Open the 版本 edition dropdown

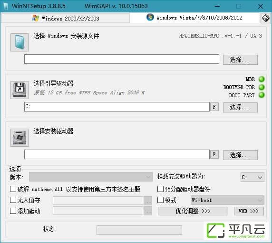point(91,177)
